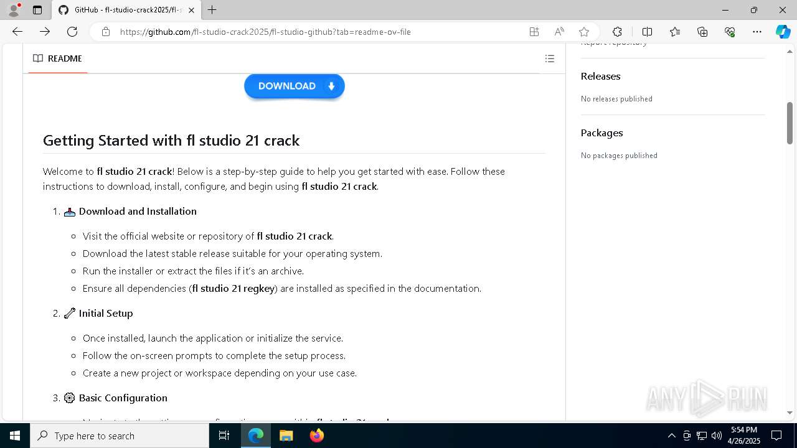The height and width of the screenshot is (448, 797).
Task: Open the Packages section link
Action: 602,133
